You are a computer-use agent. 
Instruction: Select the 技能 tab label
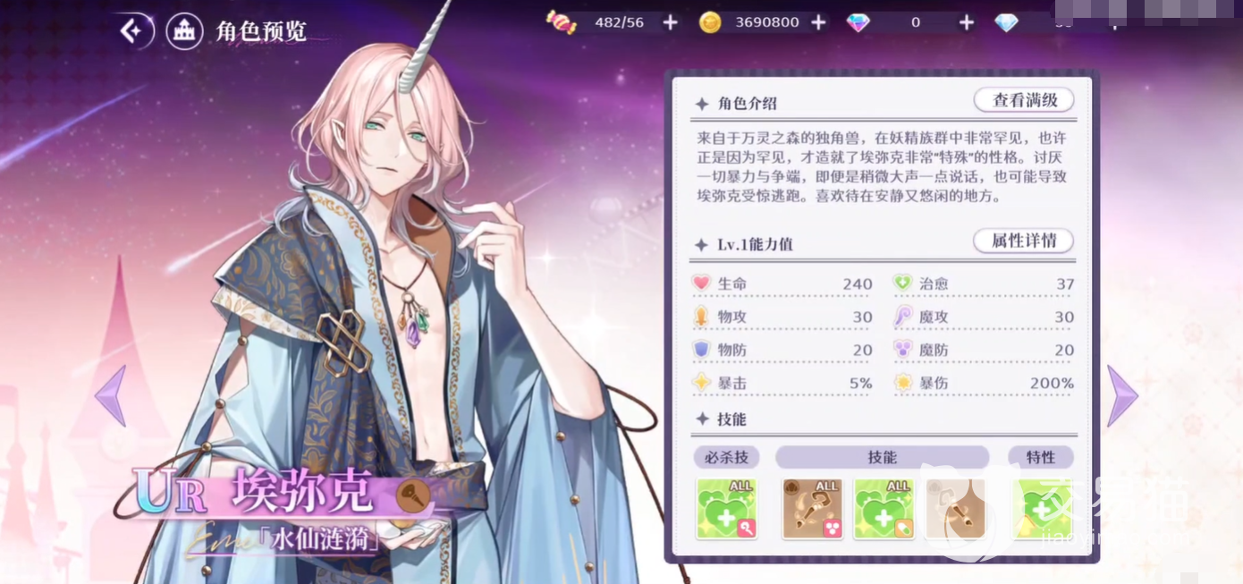pyautogui.click(x=882, y=457)
